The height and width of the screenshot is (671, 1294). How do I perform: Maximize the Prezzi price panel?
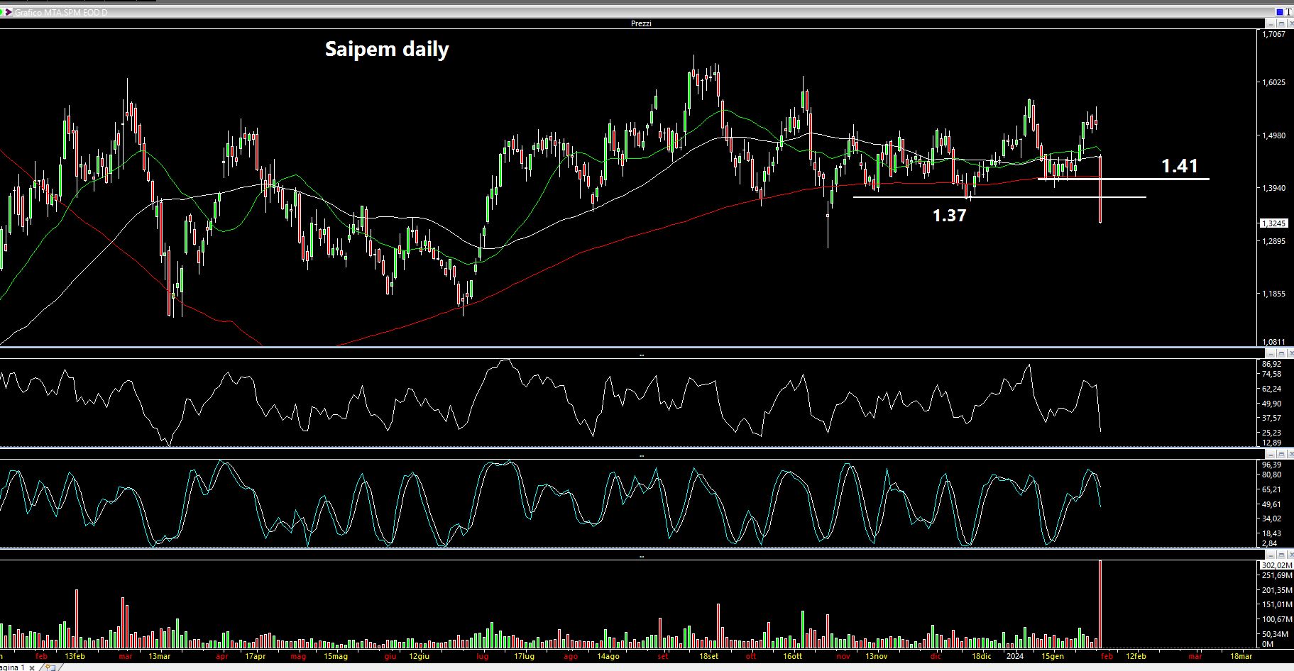[1281, 23]
